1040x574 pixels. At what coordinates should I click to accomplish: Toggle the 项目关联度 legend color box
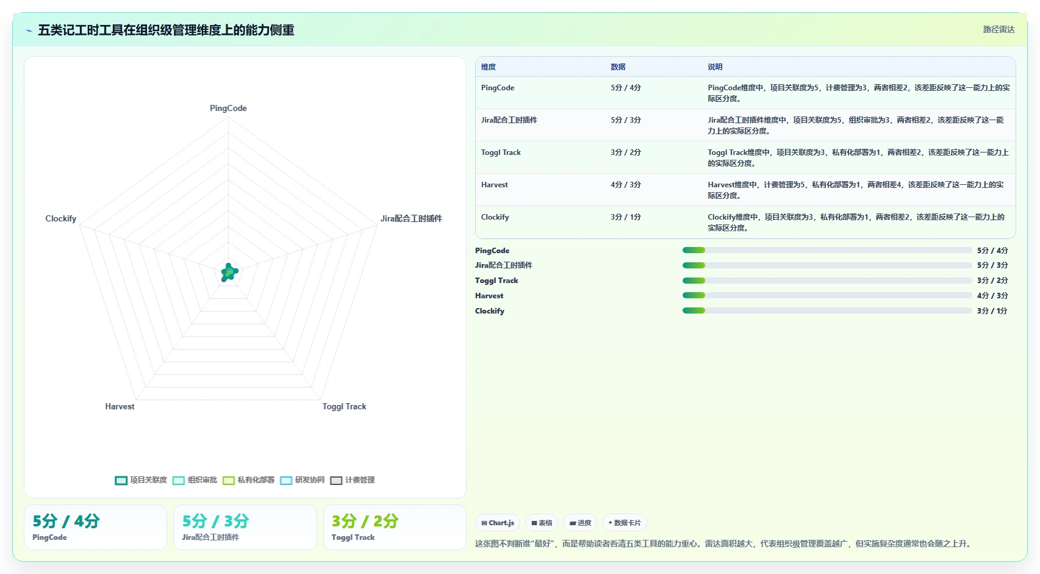tap(121, 481)
